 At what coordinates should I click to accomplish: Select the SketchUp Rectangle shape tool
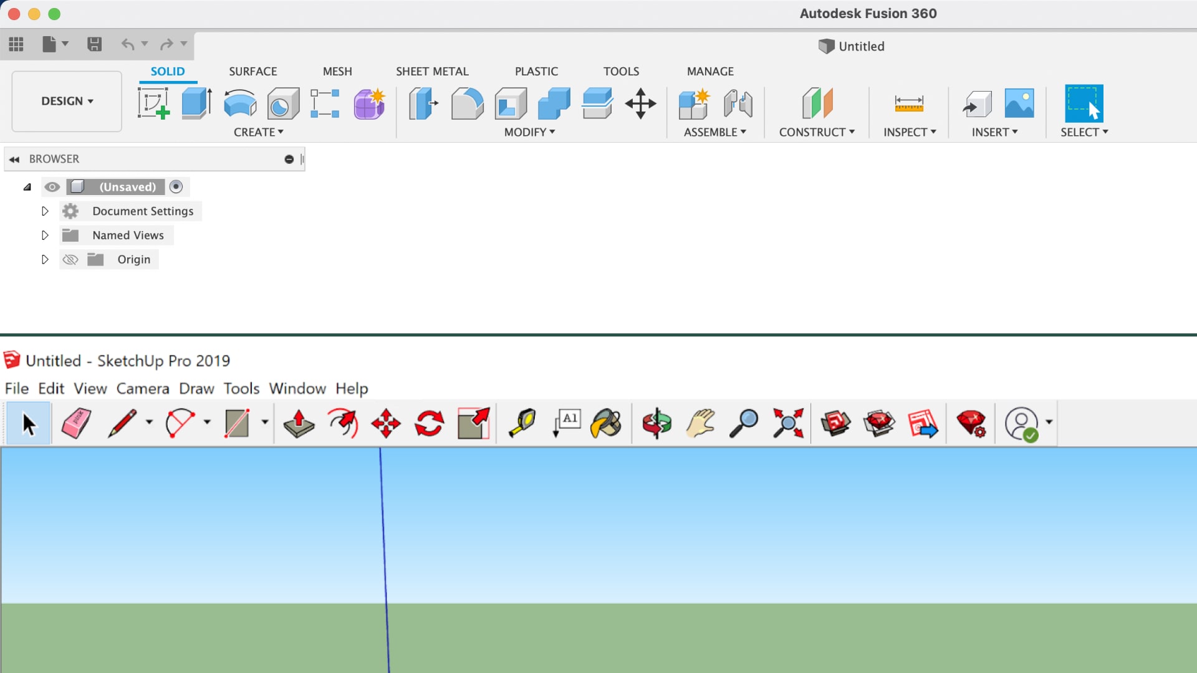click(237, 424)
